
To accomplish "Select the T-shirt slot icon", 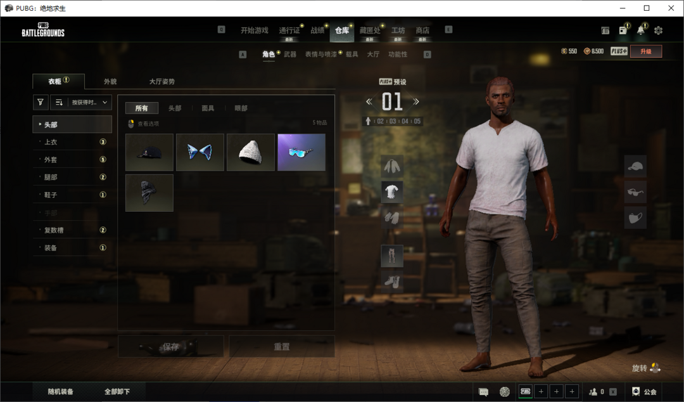I will (392, 192).
